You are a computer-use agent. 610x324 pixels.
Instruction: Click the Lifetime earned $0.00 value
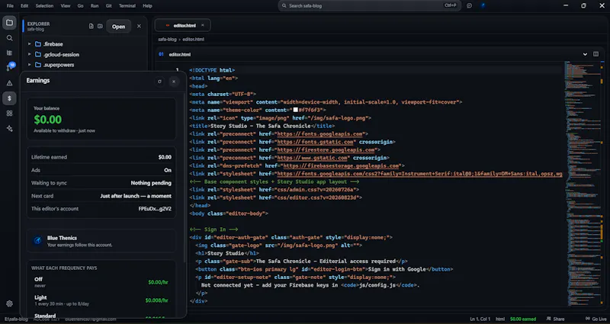point(165,157)
